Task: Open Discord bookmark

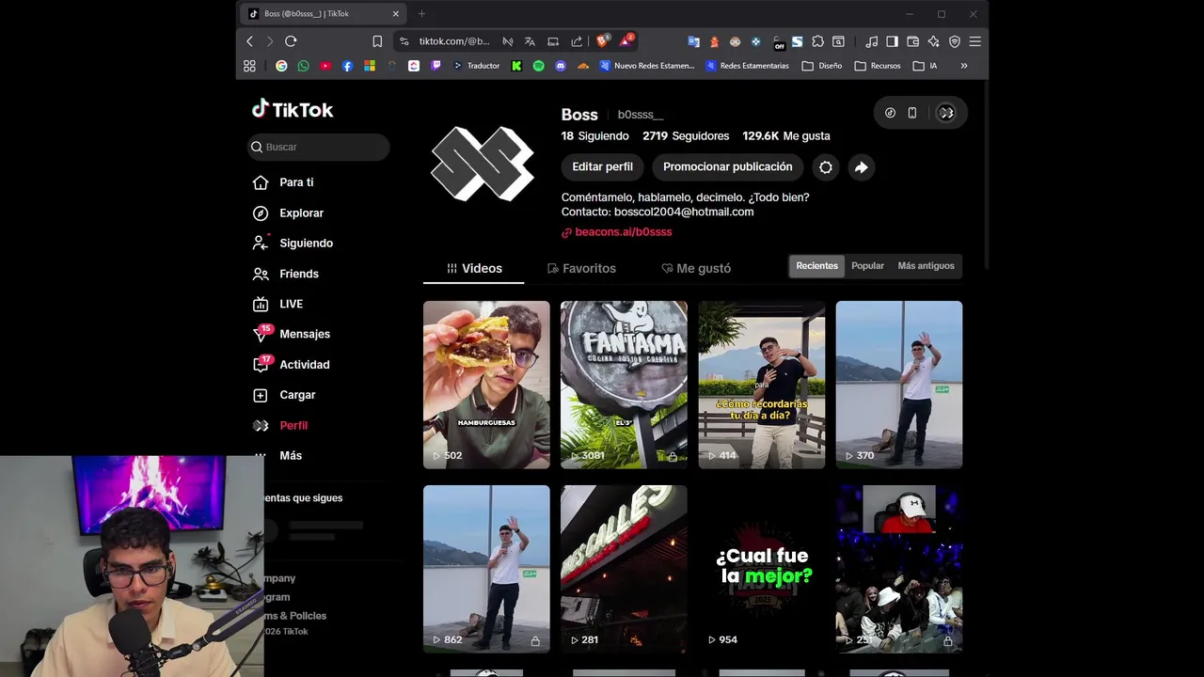Action: click(561, 66)
